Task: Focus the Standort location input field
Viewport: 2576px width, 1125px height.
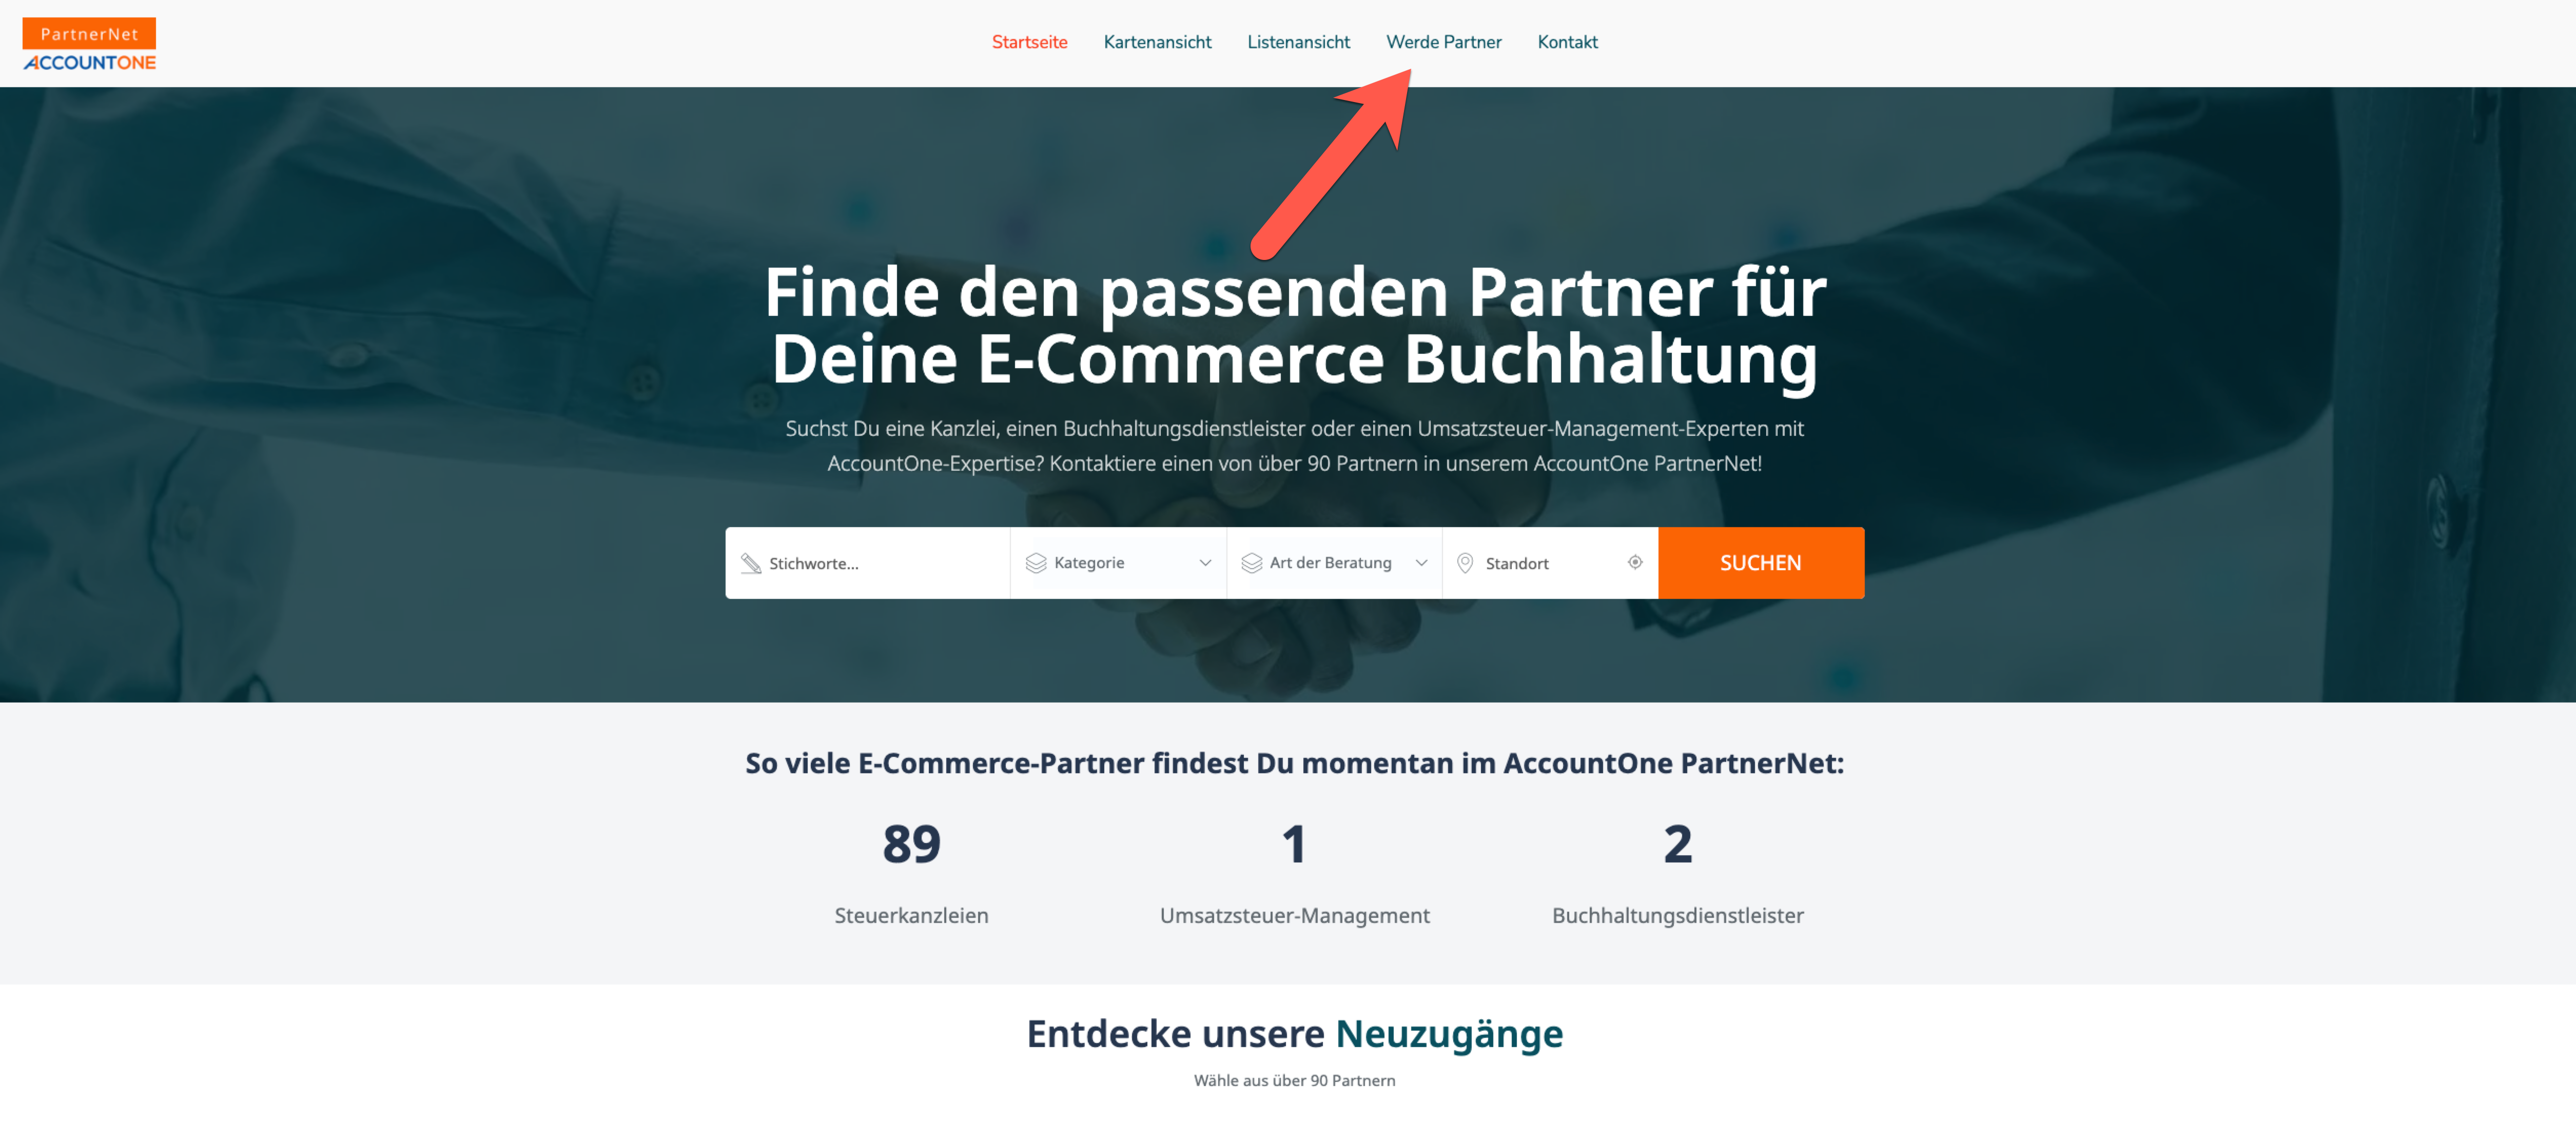Action: pos(1549,564)
